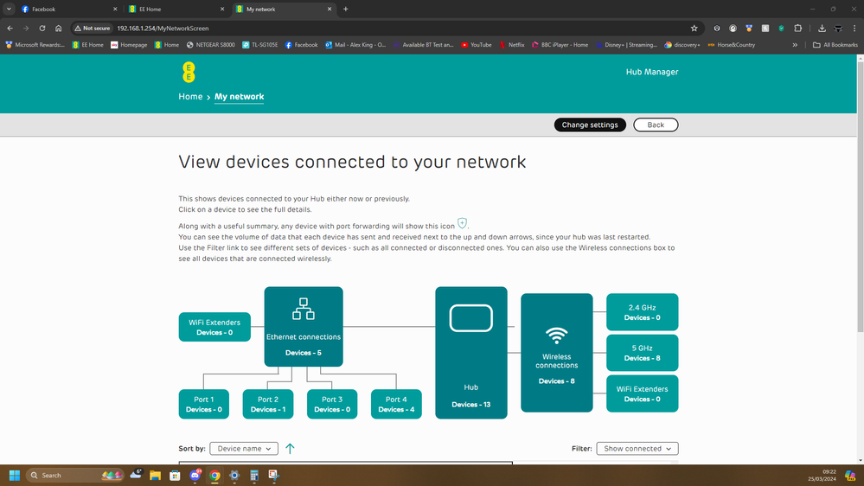Viewport: 864px width, 486px height.
Task: Open WiFi Extenders tile under 5 GHz
Action: point(643,393)
